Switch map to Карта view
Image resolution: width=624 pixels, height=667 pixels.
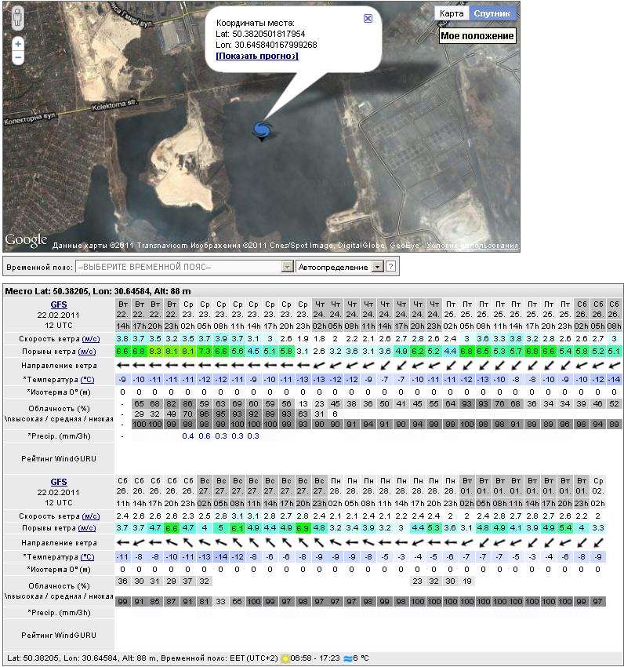(452, 13)
